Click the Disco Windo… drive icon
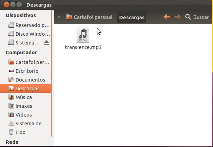Image resolution: width=213 pixels, height=147 pixels. [x=11, y=34]
